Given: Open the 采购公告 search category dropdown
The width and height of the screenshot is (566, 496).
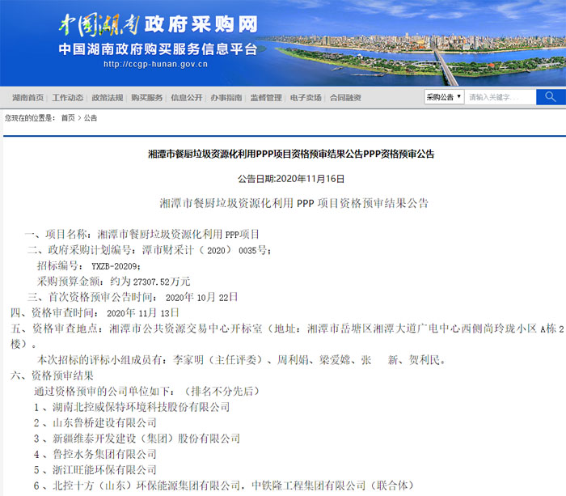Looking at the screenshot, I should pos(444,97).
